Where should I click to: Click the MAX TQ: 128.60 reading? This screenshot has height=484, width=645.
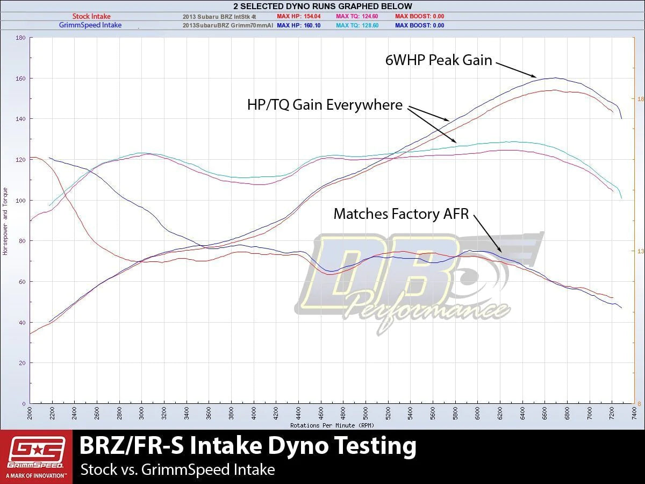coord(357,25)
